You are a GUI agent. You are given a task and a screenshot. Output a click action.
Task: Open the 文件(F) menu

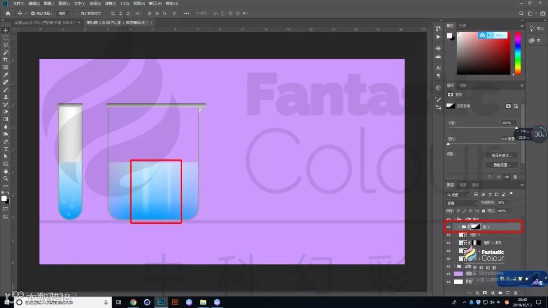pyautogui.click(x=19, y=4)
